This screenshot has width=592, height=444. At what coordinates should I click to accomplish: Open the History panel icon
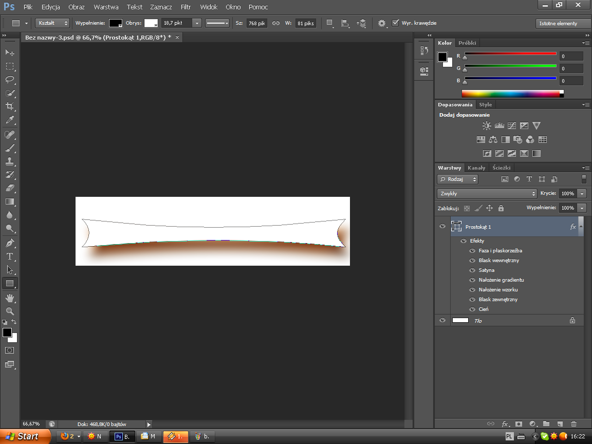pos(424,50)
